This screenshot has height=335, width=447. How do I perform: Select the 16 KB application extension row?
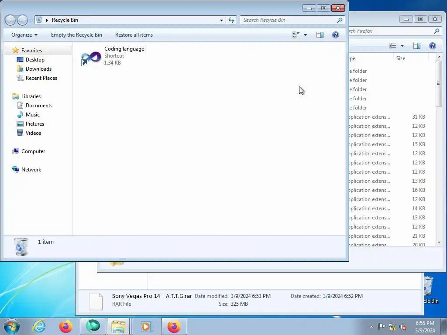388,190
